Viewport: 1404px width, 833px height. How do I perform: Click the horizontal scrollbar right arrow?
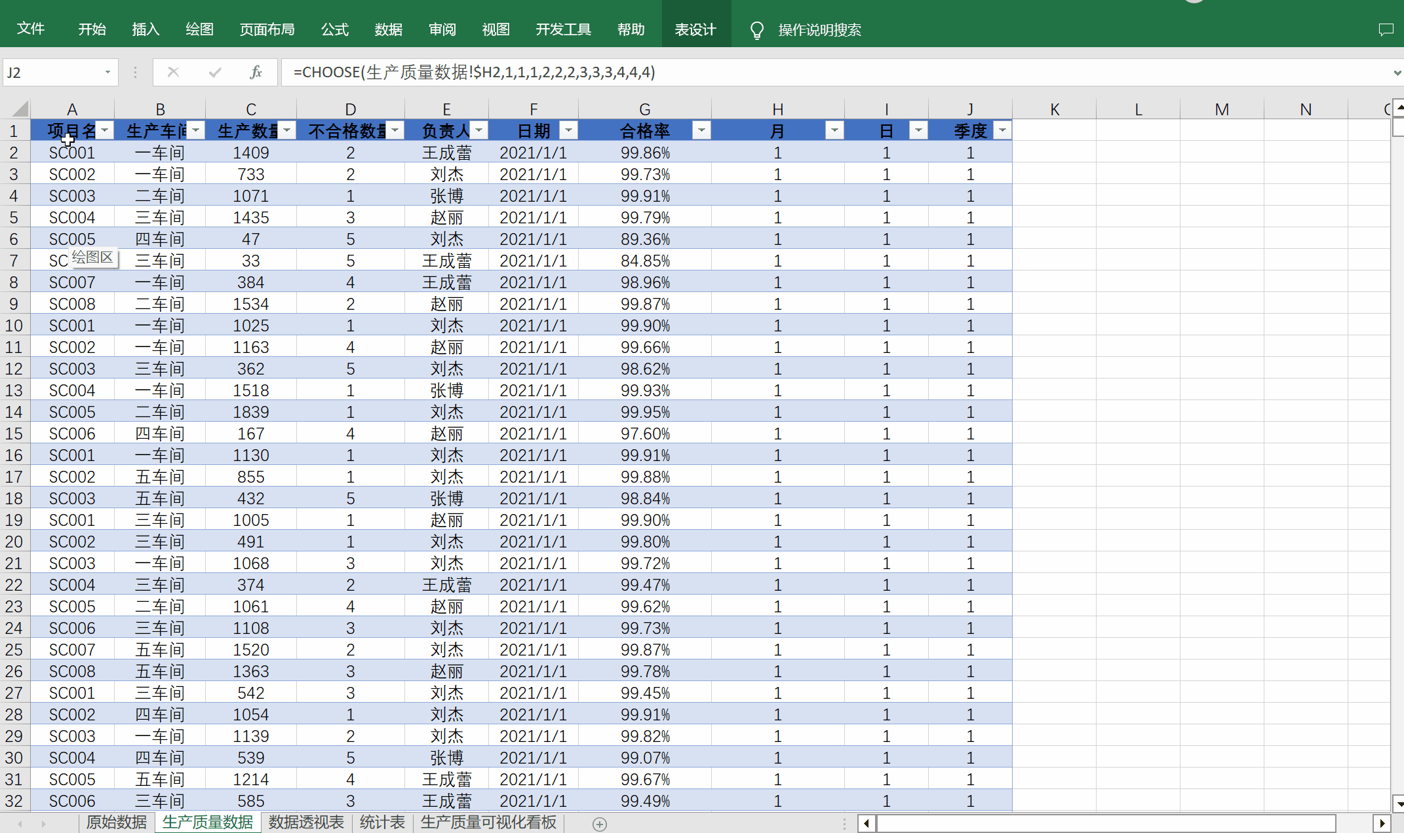(1382, 823)
